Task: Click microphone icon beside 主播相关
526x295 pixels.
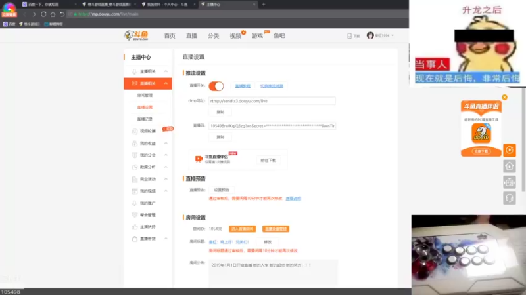Action: click(x=134, y=71)
